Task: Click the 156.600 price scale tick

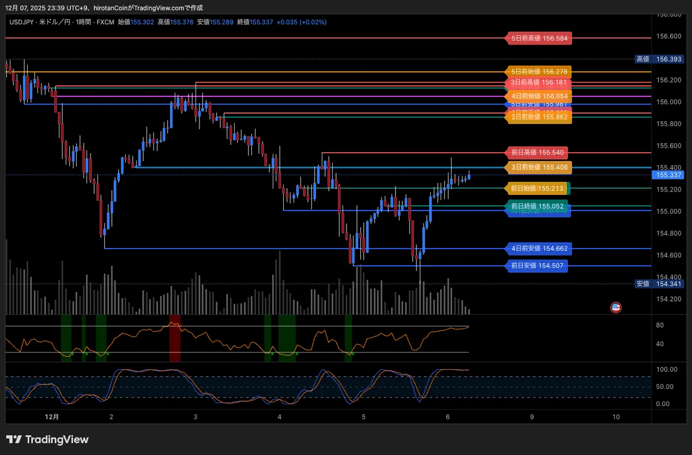Action: tap(668, 36)
